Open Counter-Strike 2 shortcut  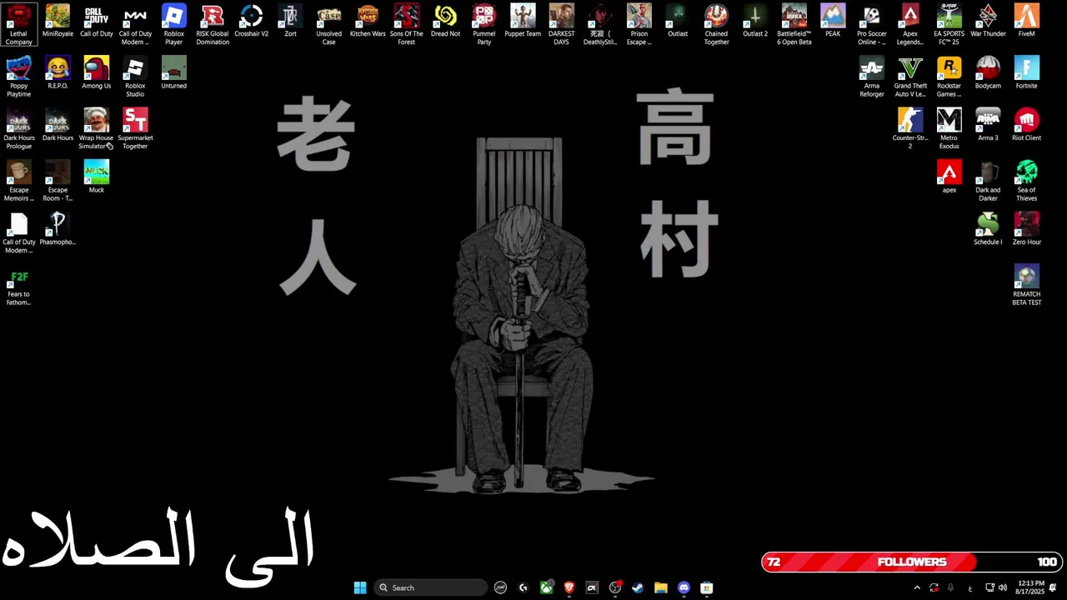[910, 129]
